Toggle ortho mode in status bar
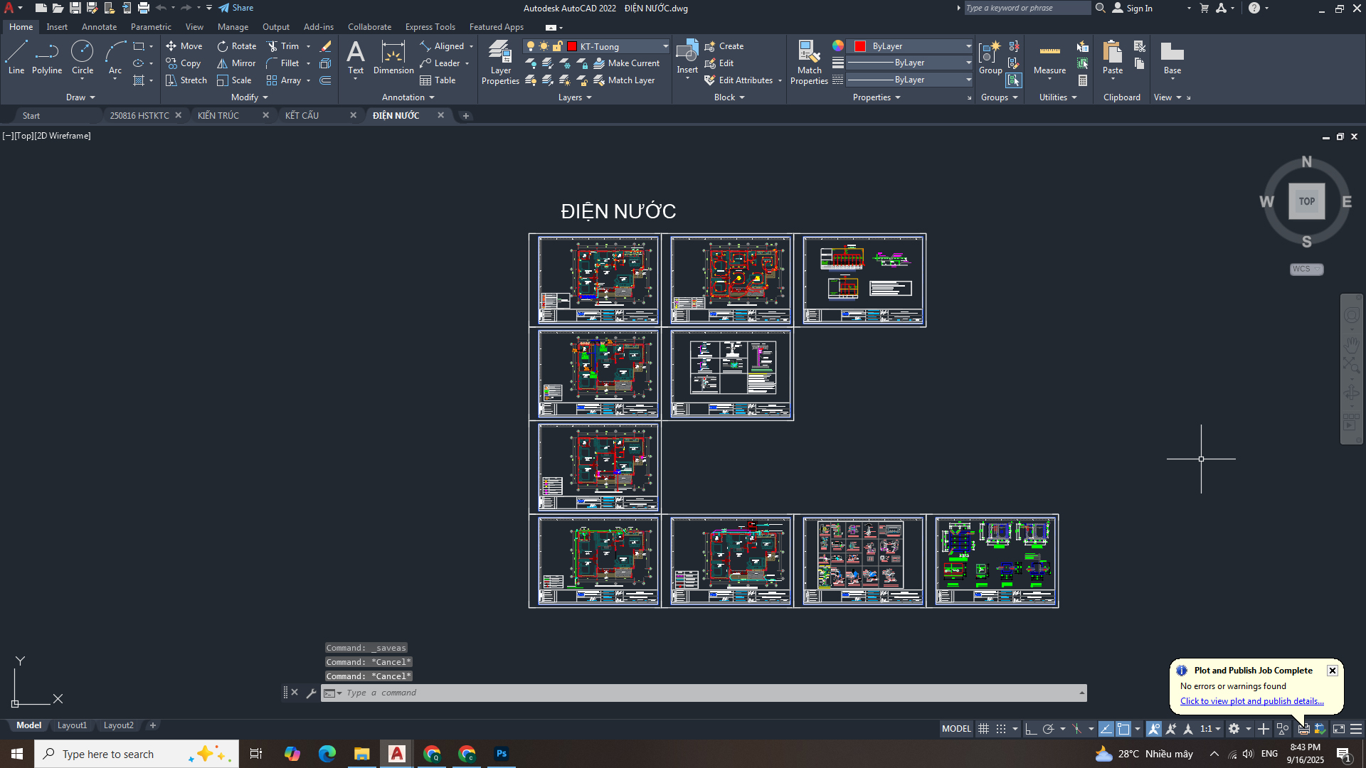The image size is (1366, 768). (x=1030, y=729)
